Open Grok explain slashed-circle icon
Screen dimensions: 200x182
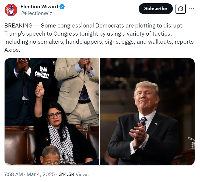pyautogui.click(x=181, y=9)
